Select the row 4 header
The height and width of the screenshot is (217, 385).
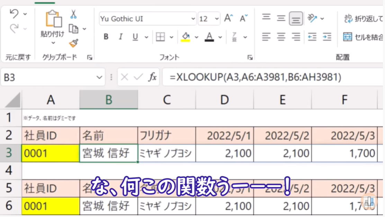(9, 170)
